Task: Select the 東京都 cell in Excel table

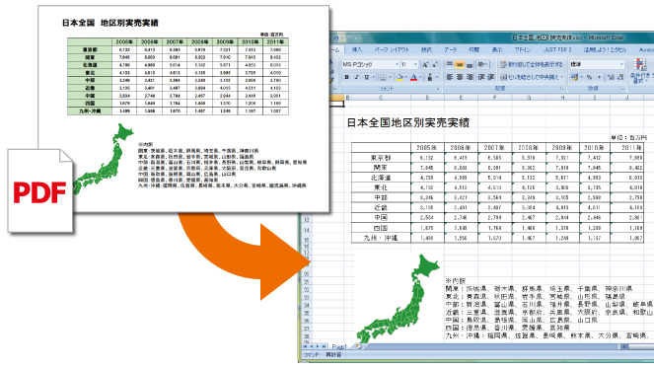Action: (381, 157)
